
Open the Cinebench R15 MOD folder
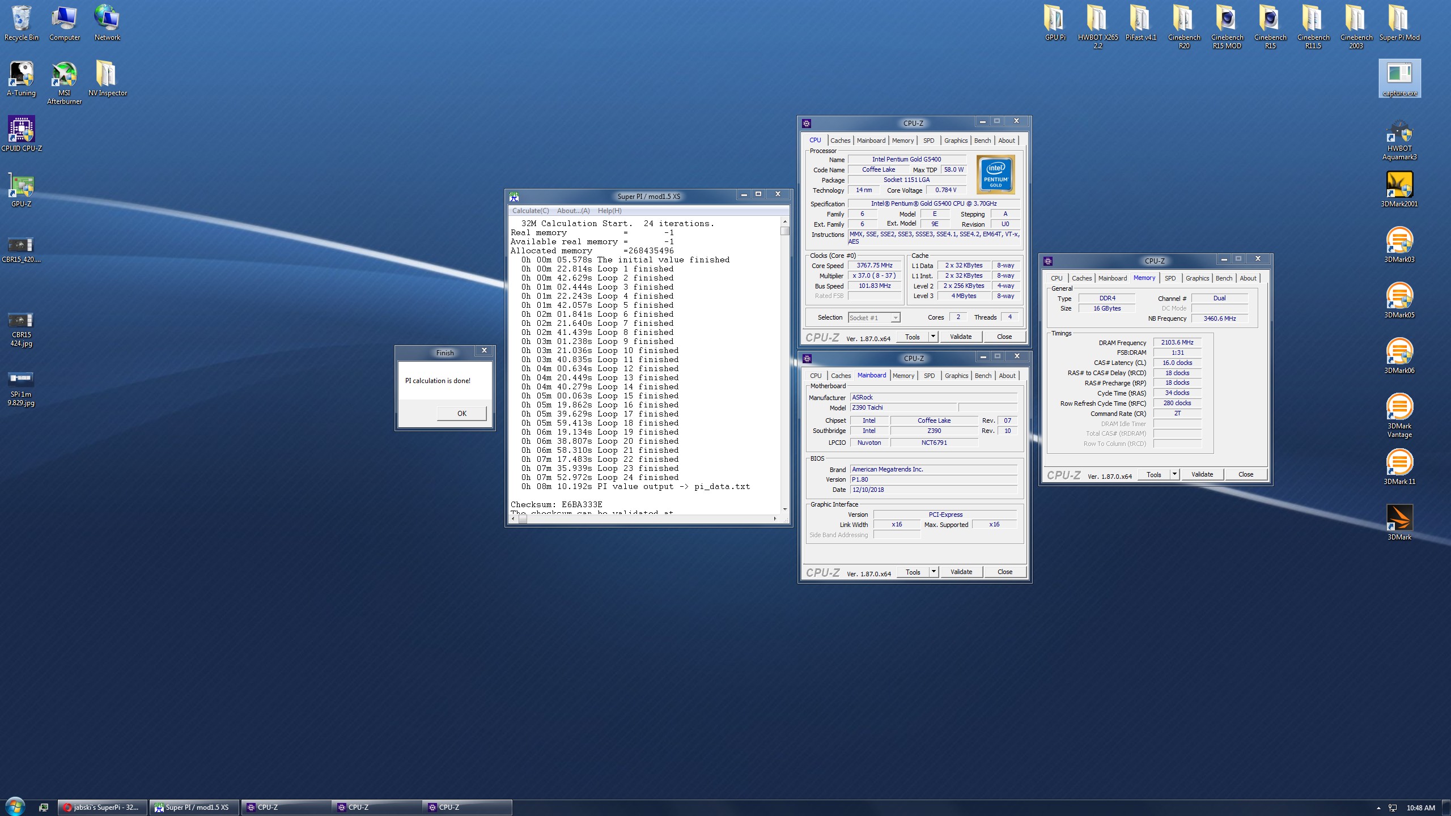(1227, 27)
